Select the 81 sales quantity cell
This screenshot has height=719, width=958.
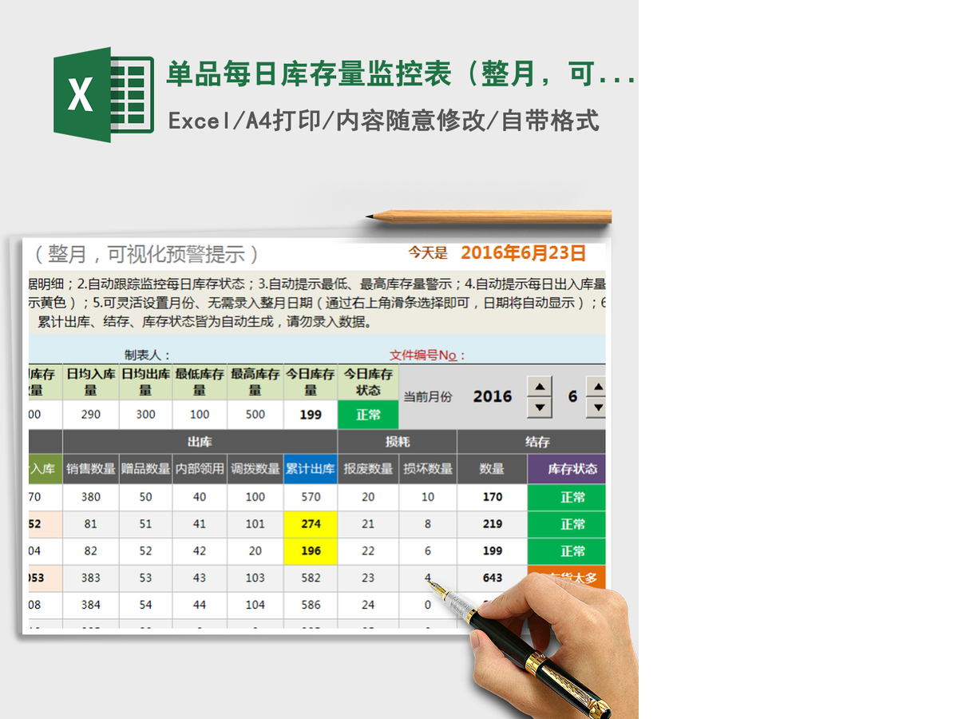coord(91,524)
